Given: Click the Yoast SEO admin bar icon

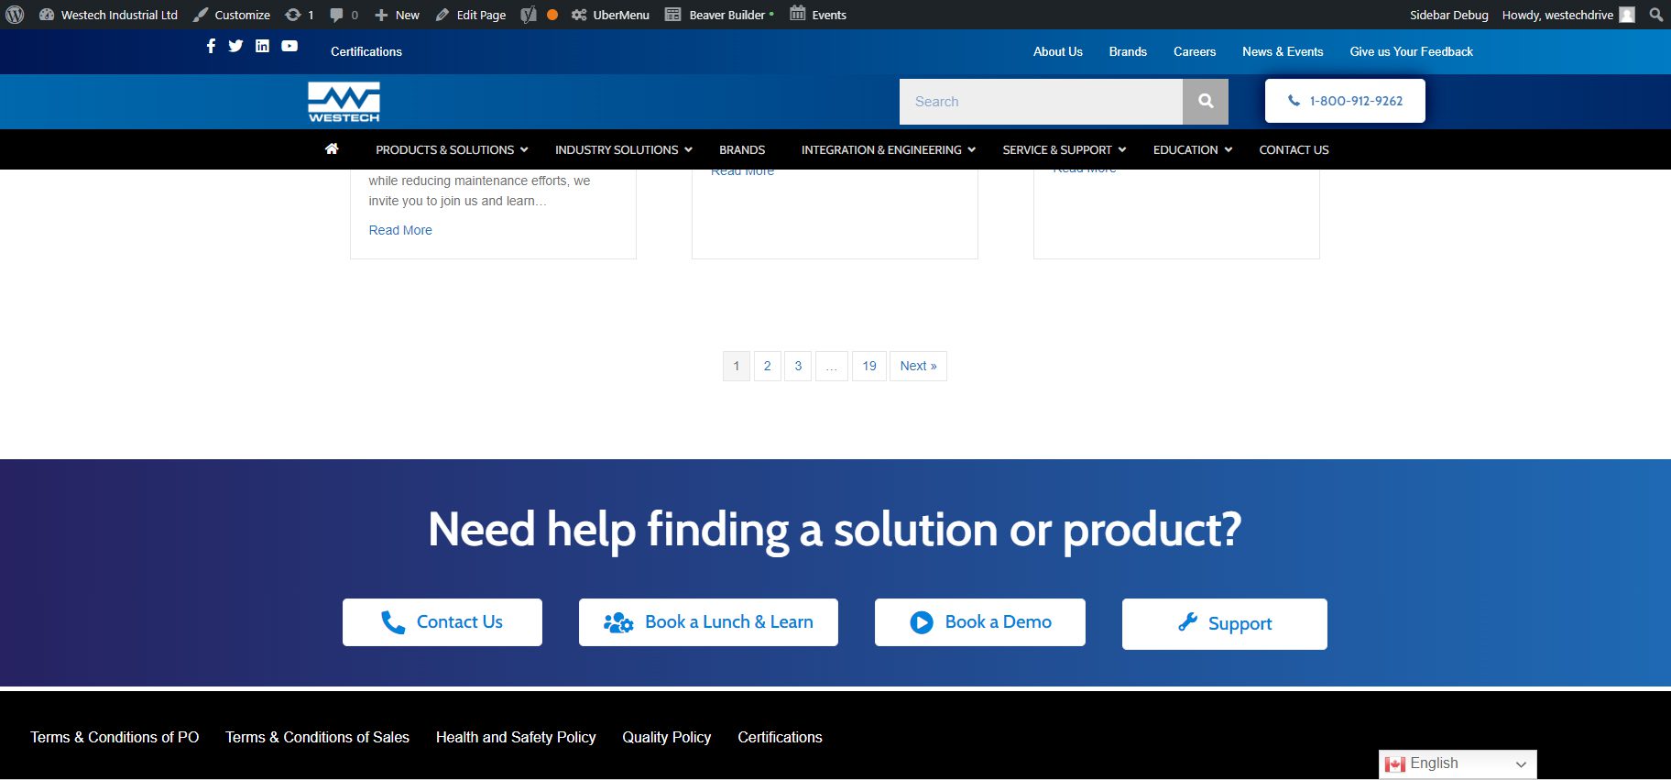Looking at the screenshot, I should pos(529,15).
